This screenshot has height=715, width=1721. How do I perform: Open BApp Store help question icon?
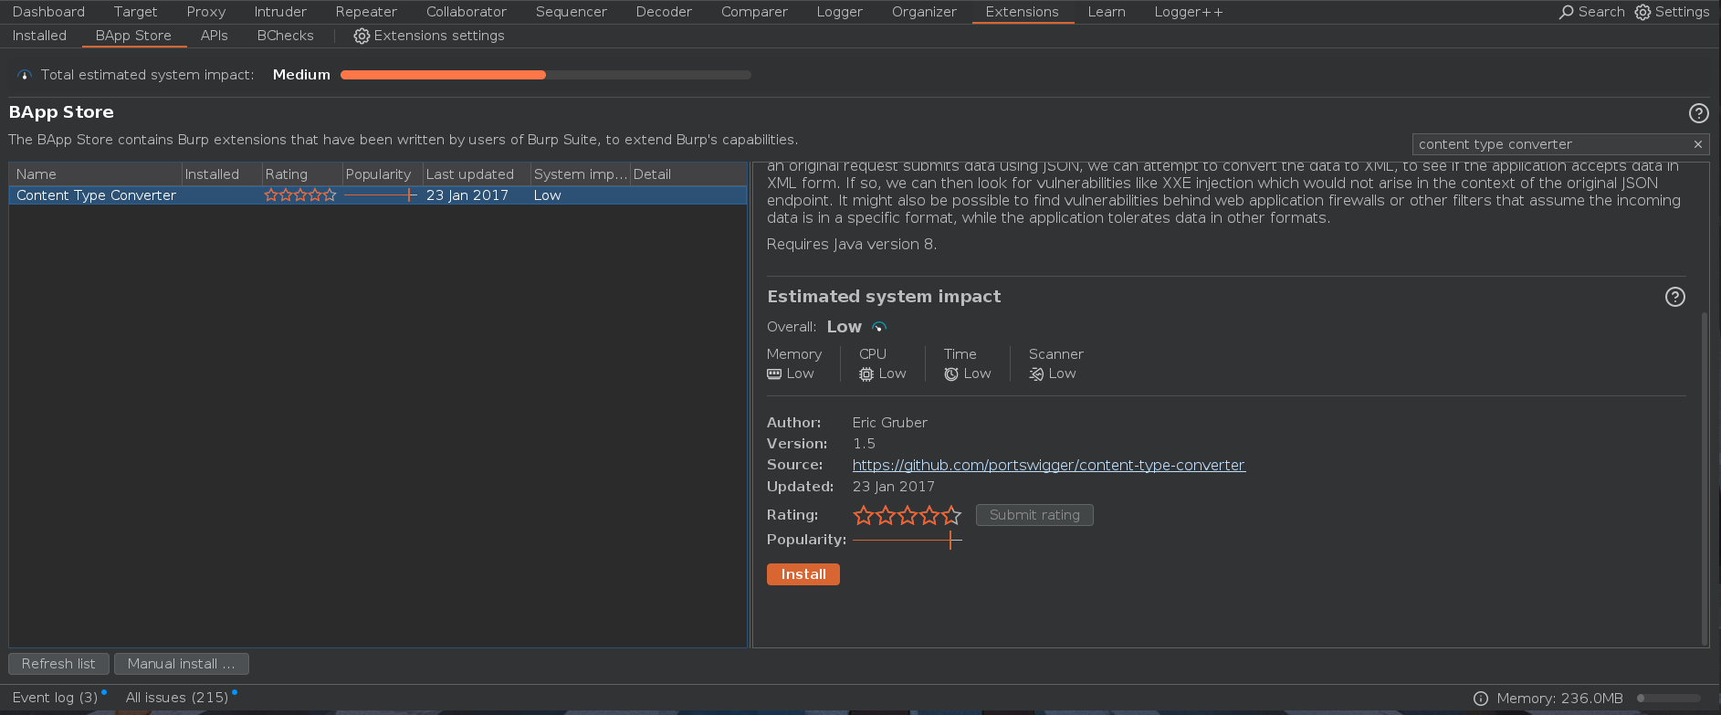[x=1698, y=113]
